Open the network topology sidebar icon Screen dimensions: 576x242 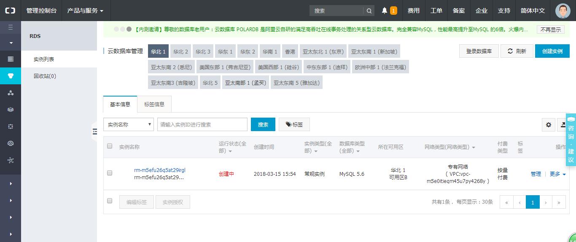[x=11, y=160]
